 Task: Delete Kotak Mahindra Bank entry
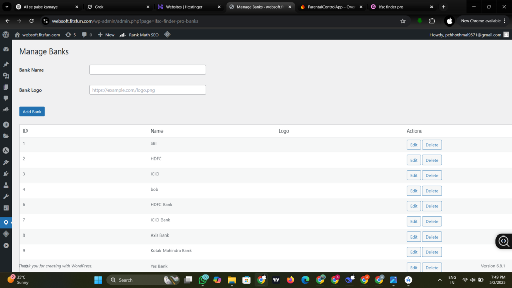(432, 252)
